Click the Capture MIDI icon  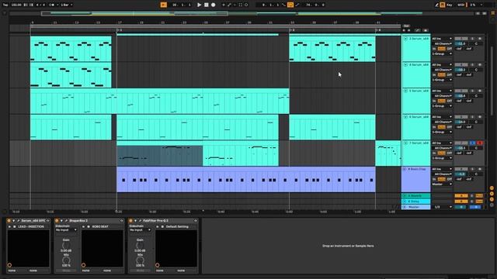240,5
